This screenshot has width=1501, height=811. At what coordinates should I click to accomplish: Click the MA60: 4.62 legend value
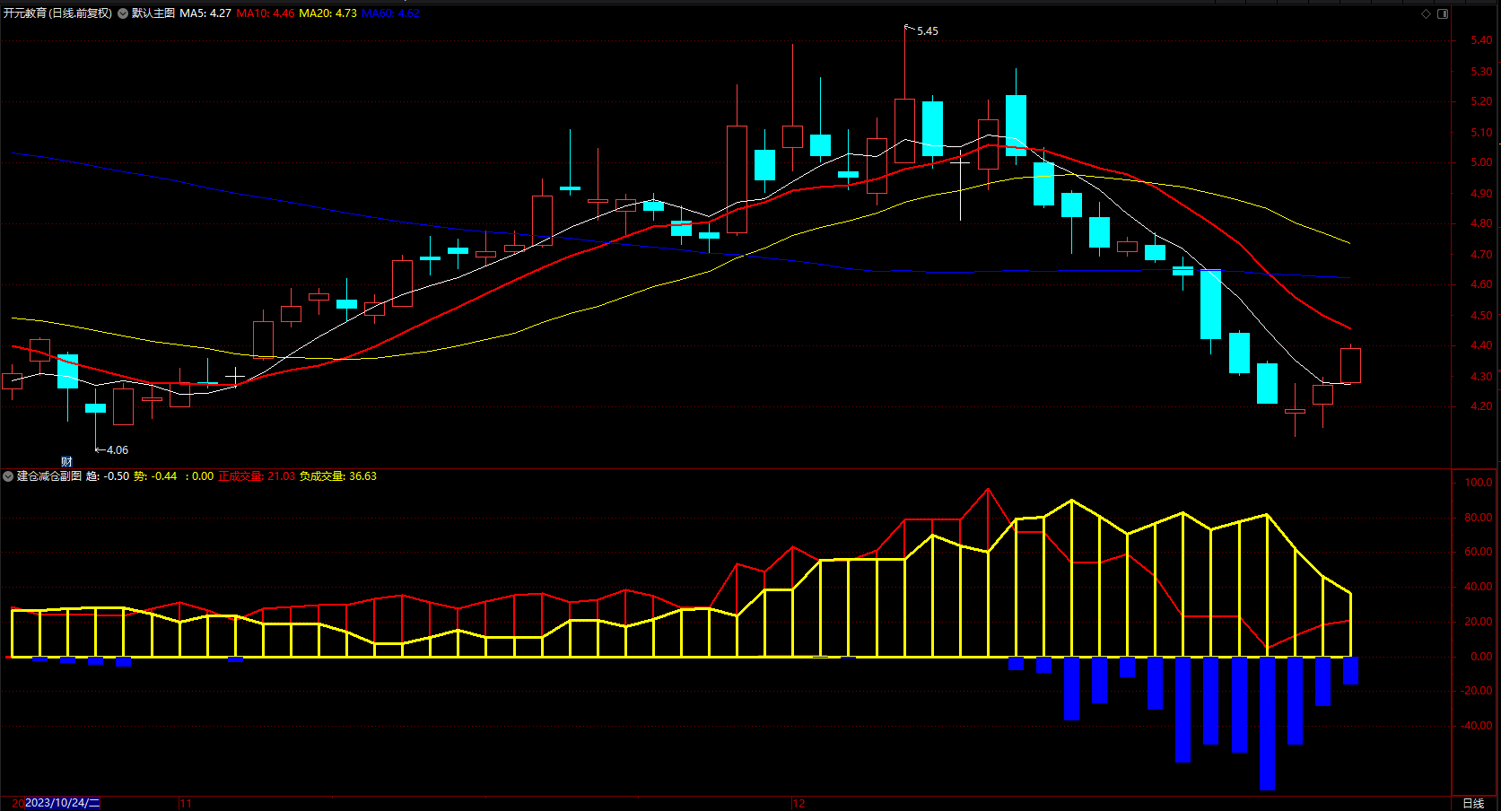(x=391, y=13)
